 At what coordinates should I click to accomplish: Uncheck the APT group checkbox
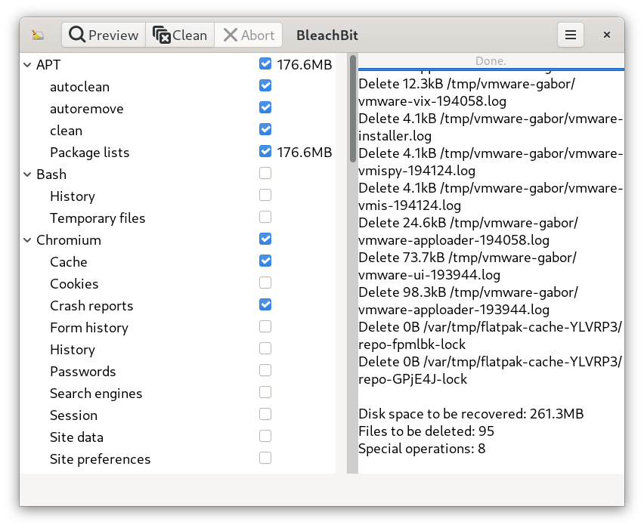coord(265,63)
